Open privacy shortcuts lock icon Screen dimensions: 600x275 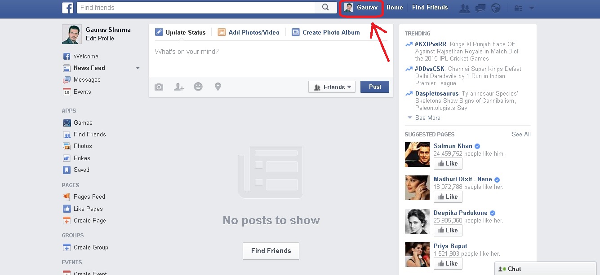[x=518, y=8]
